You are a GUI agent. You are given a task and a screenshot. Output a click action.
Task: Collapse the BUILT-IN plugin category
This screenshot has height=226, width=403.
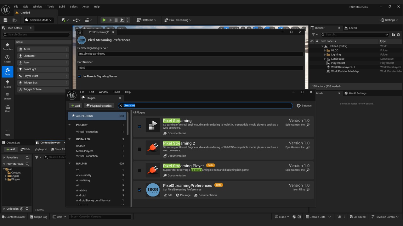pos(70,164)
